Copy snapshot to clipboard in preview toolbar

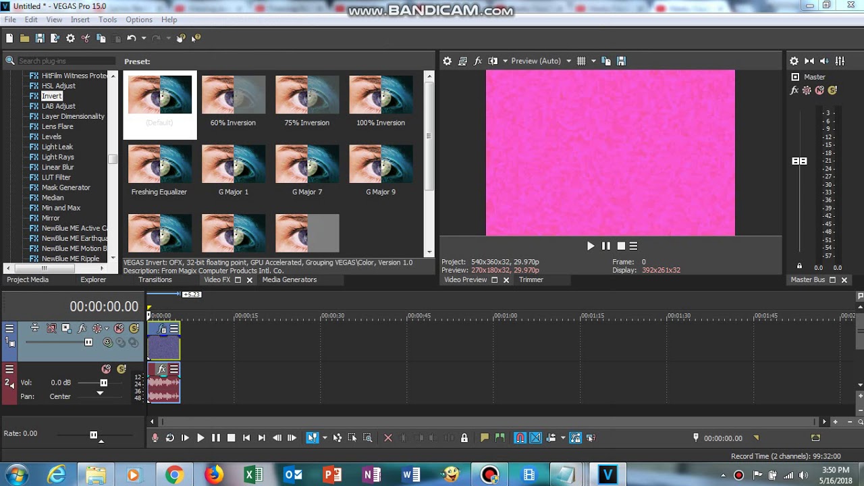tap(606, 61)
